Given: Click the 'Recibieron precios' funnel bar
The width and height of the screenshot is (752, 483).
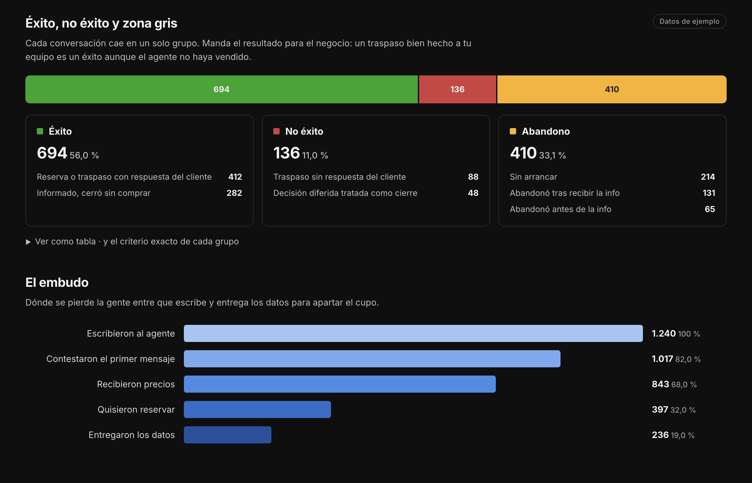Looking at the screenshot, I should point(340,384).
